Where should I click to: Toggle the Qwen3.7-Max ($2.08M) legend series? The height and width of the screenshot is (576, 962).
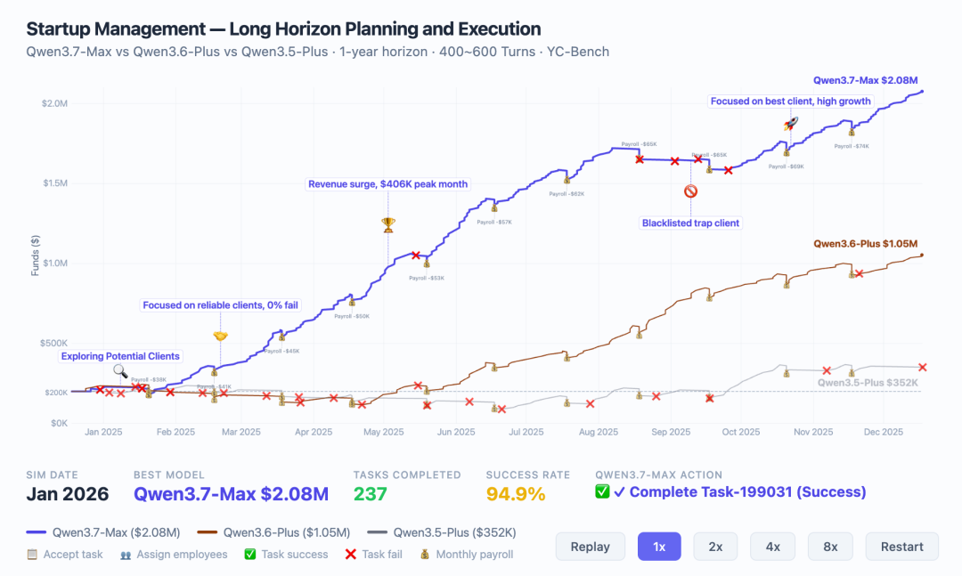[103, 532]
